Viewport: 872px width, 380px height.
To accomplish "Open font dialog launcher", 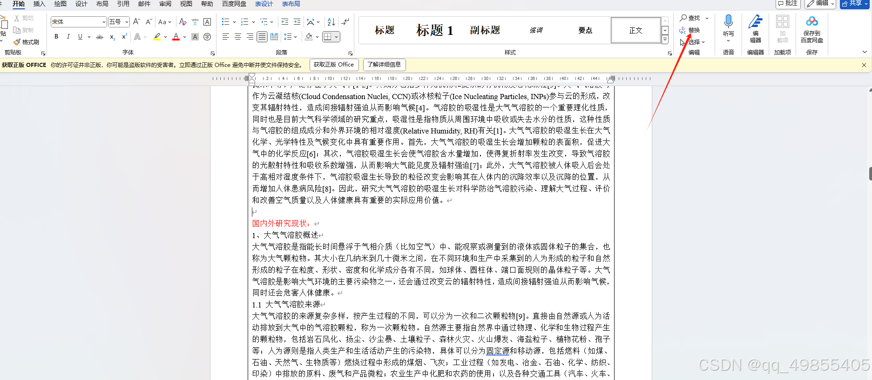I will [213, 53].
